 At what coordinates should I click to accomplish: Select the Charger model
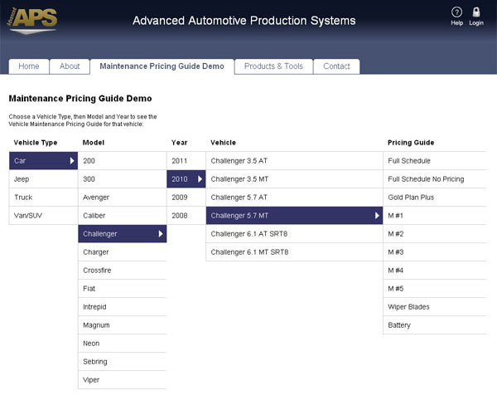click(x=123, y=252)
